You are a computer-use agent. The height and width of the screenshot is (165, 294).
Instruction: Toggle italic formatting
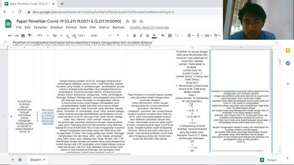pos(141,36)
